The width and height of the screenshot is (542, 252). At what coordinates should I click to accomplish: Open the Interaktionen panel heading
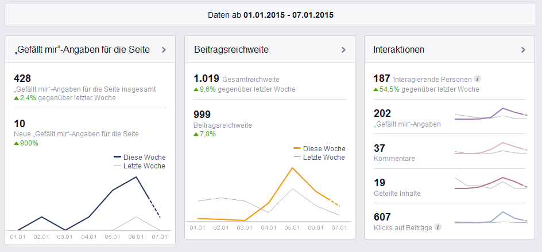click(x=399, y=50)
